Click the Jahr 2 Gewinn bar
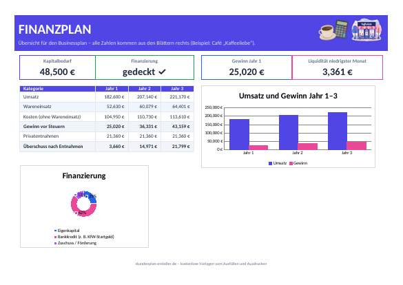 pyautogui.click(x=308, y=147)
